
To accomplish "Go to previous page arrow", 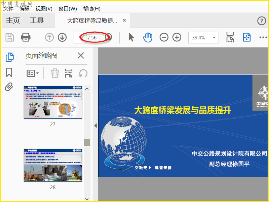I will tap(49, 37).
